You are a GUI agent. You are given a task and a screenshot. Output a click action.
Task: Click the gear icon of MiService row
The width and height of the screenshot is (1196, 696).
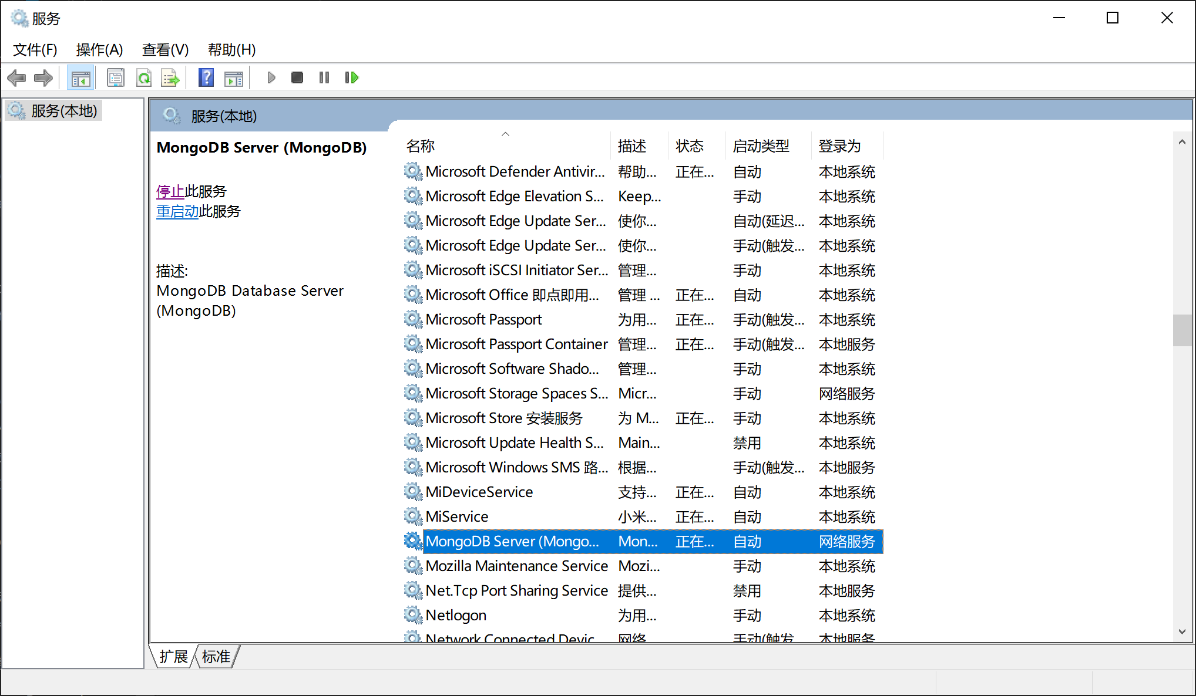[413, 516]
